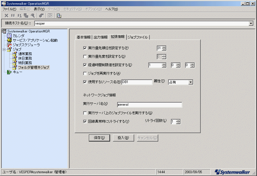Open the 接続ホスト名 dropdown arrow
This screenshot has height=176, width=257.
click(x=251, y=23)
